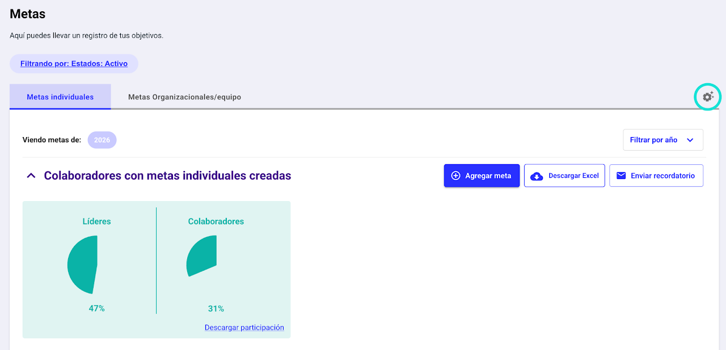
Task: Collapse the Colaboradores con metas individuales section
Action: tap(31, 176)
